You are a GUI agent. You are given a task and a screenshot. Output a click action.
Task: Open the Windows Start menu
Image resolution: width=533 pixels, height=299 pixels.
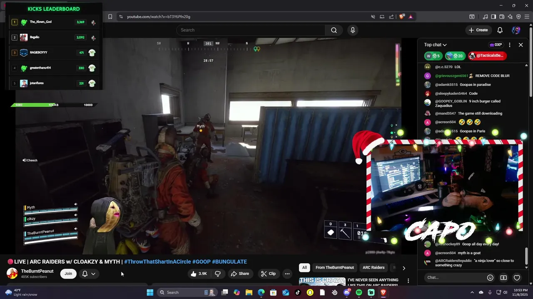[150, 292]
